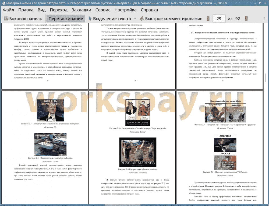Screen dimensions: 269x206
Task: Click the printed page number 27
Action: [x=222, y=81]
